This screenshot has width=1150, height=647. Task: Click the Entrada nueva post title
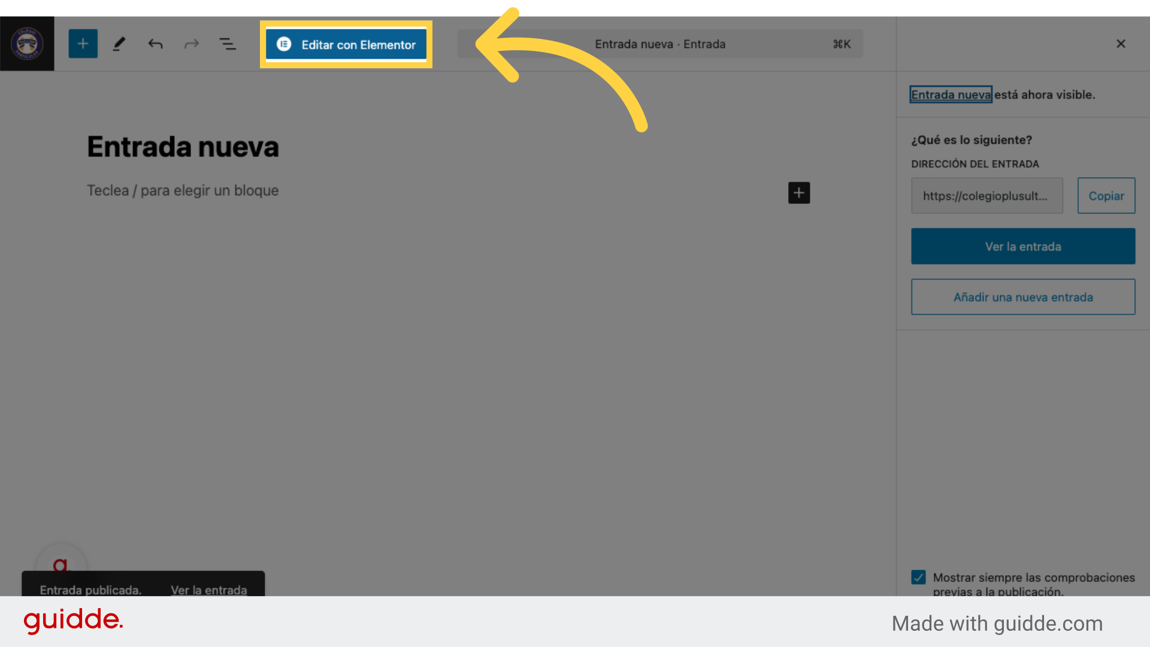pyautogui.click(x=183, y=147)
